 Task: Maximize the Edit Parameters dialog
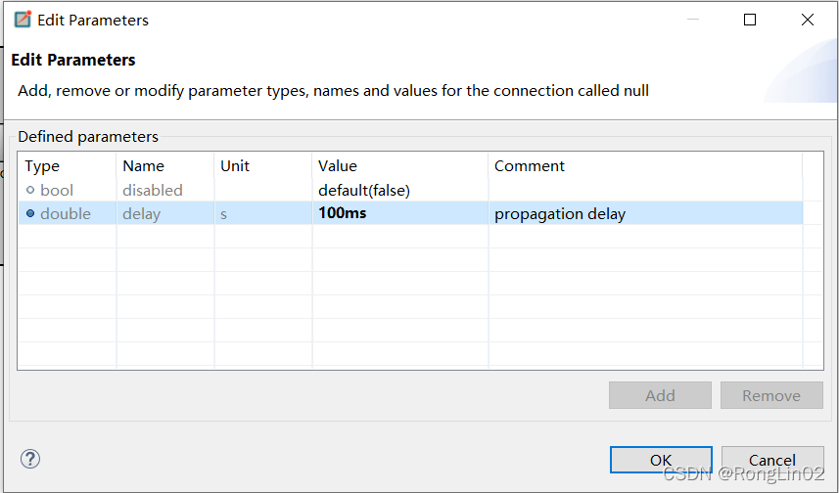pos(750,20)
